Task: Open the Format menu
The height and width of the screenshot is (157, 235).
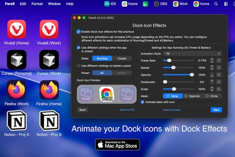Action: coord(37,4)
